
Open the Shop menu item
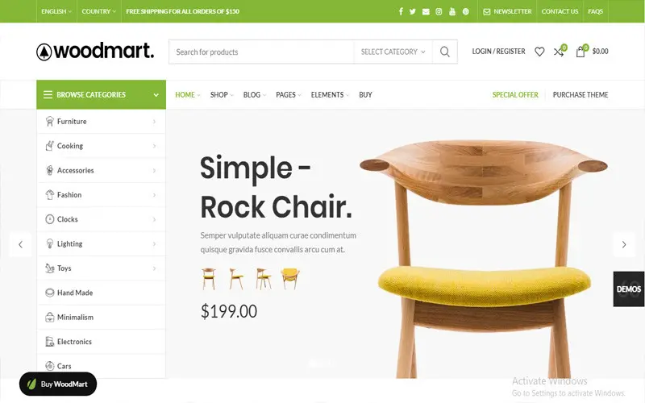pyautogui.click(x=221, y=95)
